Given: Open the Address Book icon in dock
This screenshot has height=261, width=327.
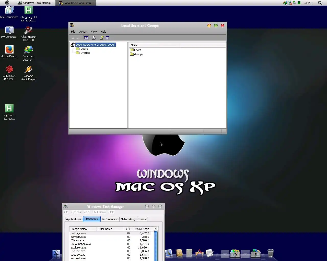Looking at the screenshot, I should coord(179,253).
